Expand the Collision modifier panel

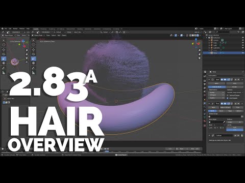point(209,135)
